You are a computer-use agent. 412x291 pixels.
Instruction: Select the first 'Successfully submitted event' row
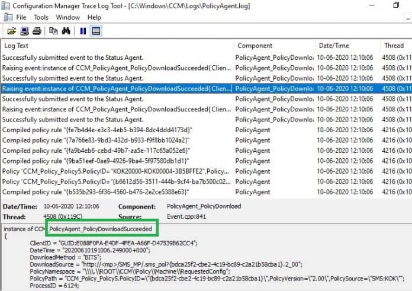(x=207, y=57)
